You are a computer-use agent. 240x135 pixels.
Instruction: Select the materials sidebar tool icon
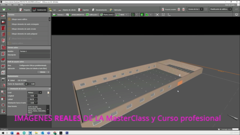[3, 86]
